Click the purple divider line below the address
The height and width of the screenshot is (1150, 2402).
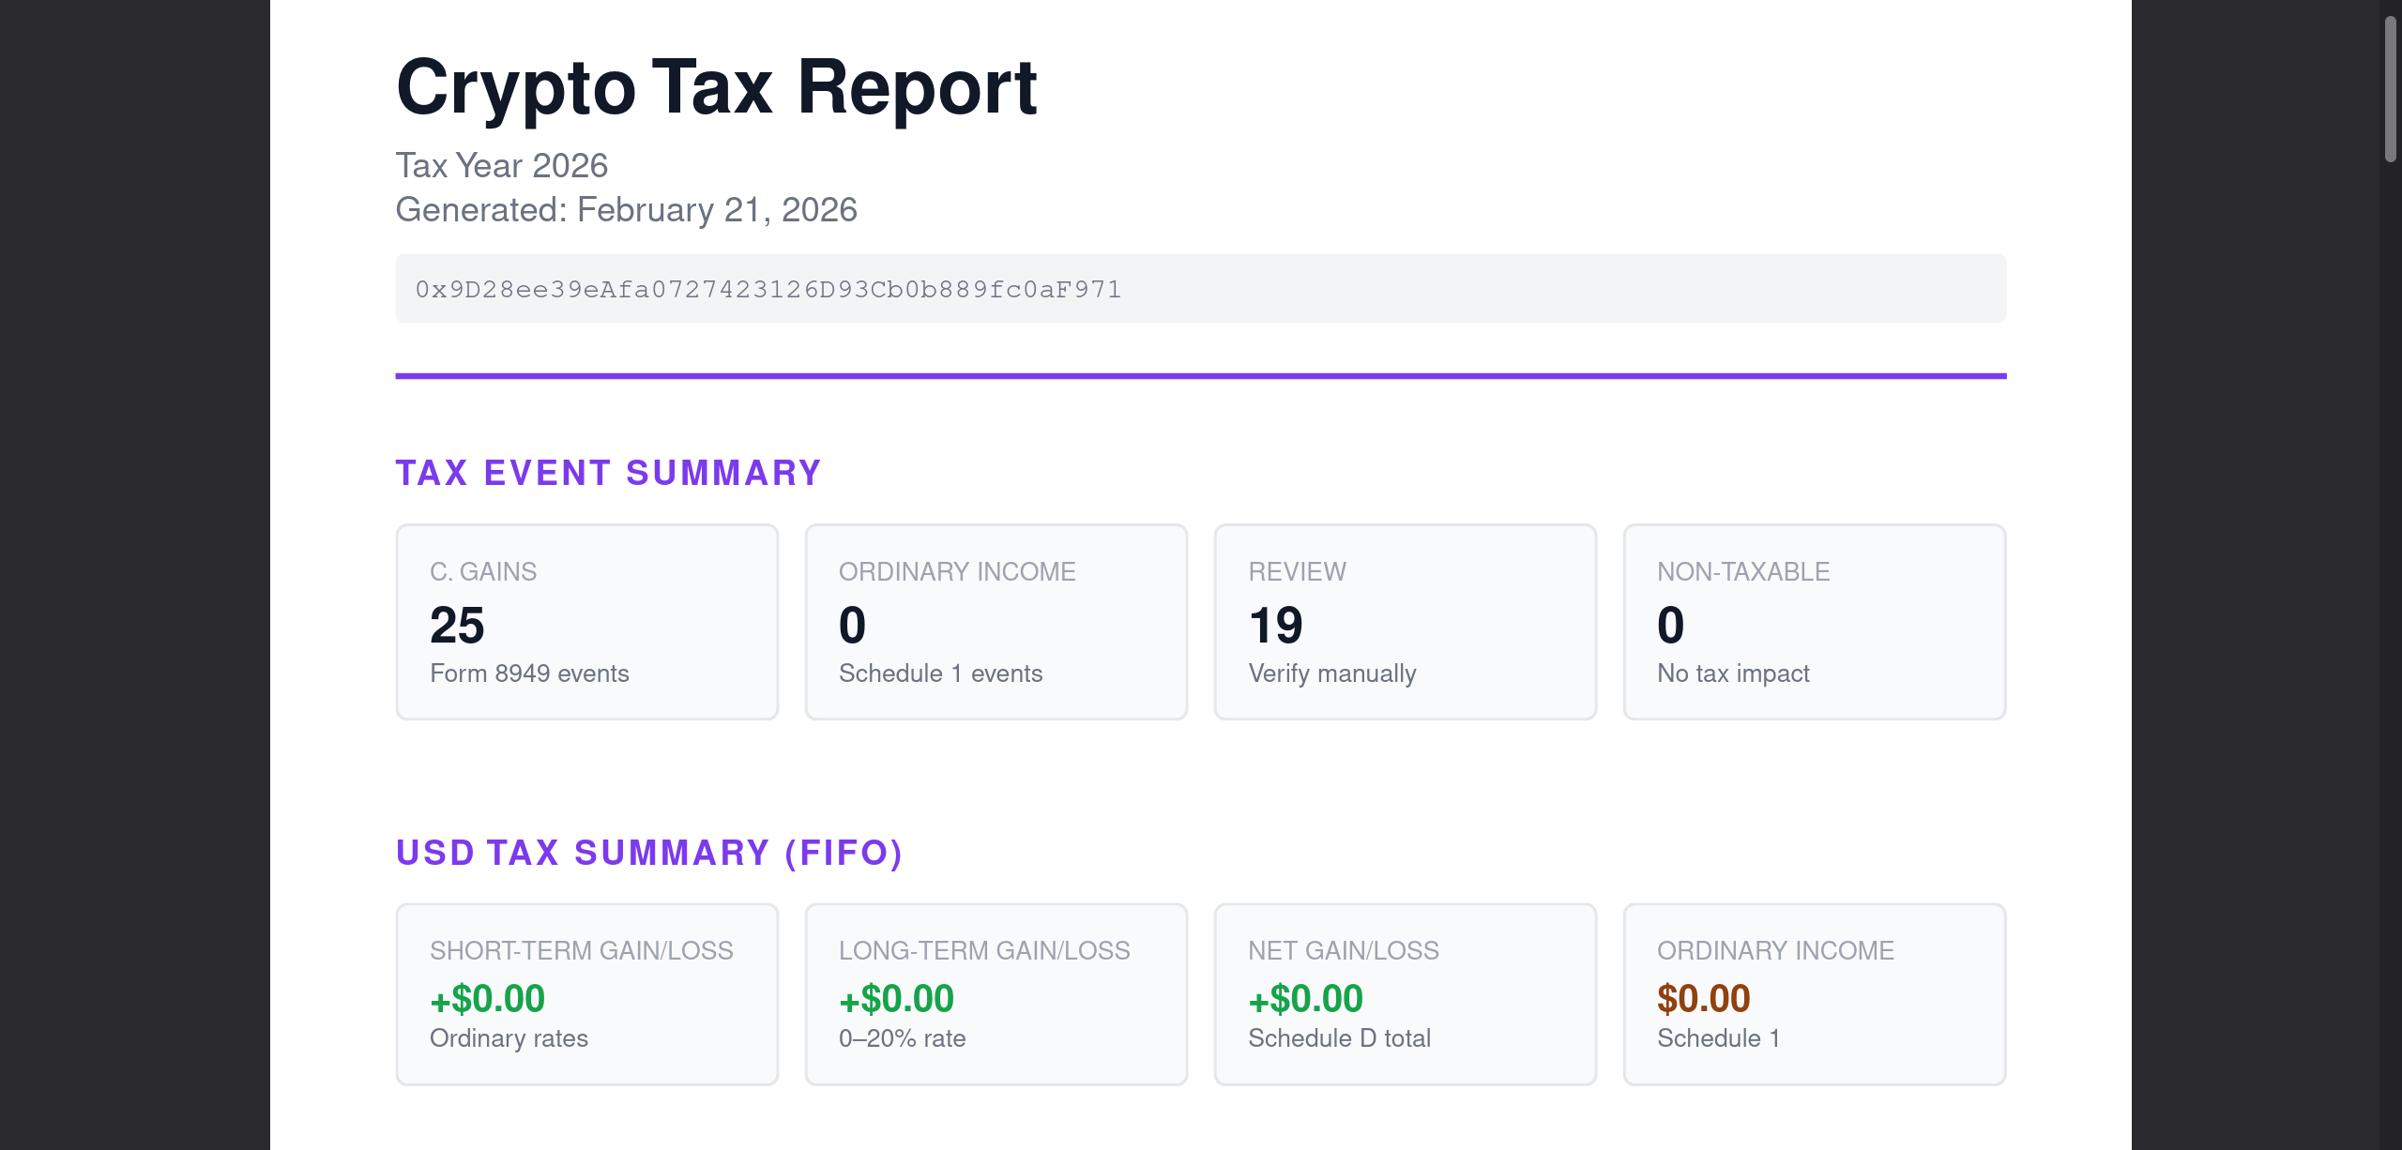coord(1201,376)
